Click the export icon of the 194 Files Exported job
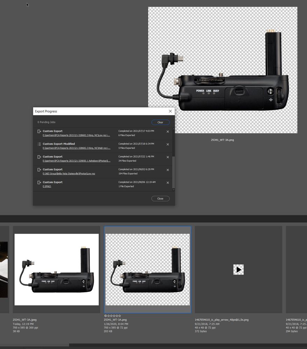This screenshot has width=307, height=349. tap(39, 169)
